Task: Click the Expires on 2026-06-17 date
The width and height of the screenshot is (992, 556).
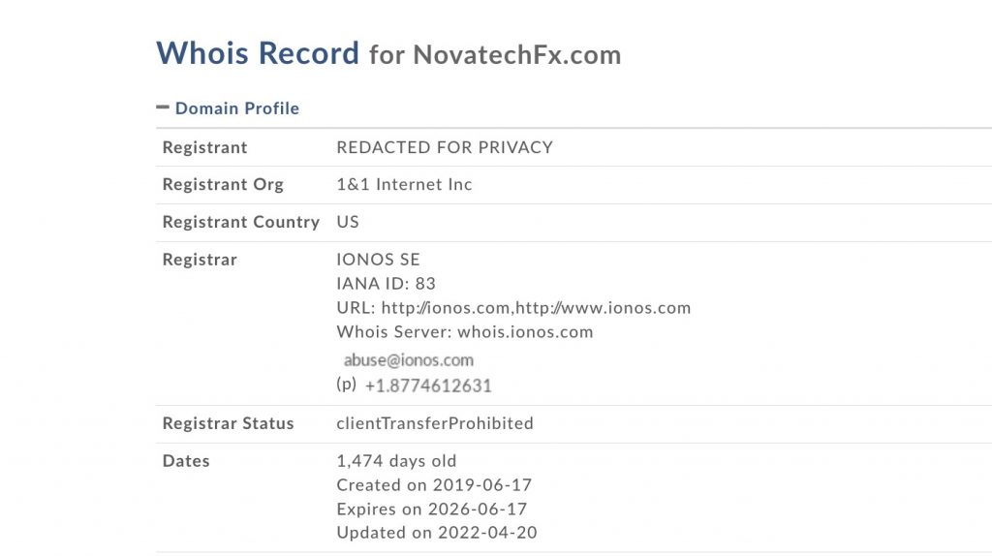Action: [x=431, y=509]
